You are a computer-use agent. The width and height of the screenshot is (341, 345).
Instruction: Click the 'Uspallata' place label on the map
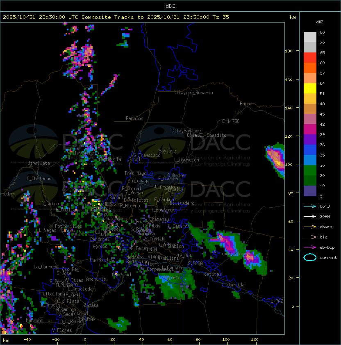click(x=39, y=163)
